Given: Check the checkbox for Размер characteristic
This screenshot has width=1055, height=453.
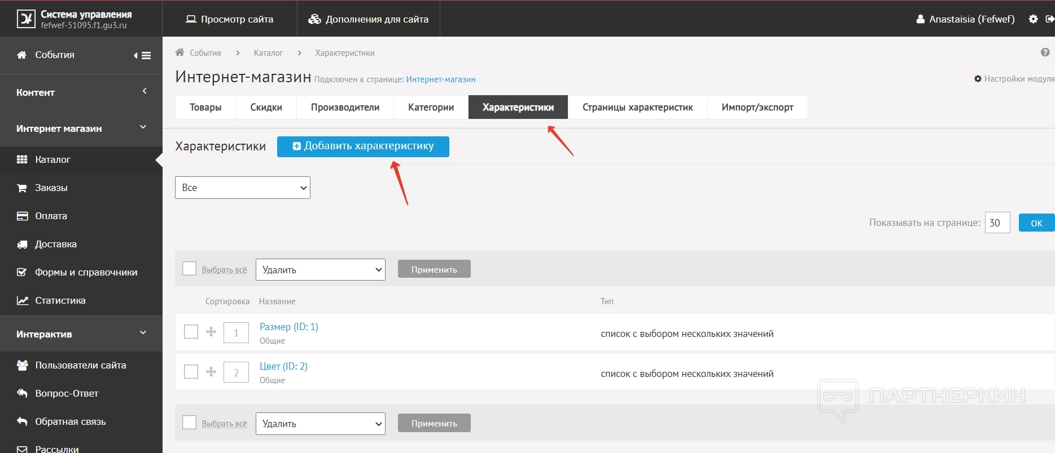Looking at the screenshot, I should [191, 332].
